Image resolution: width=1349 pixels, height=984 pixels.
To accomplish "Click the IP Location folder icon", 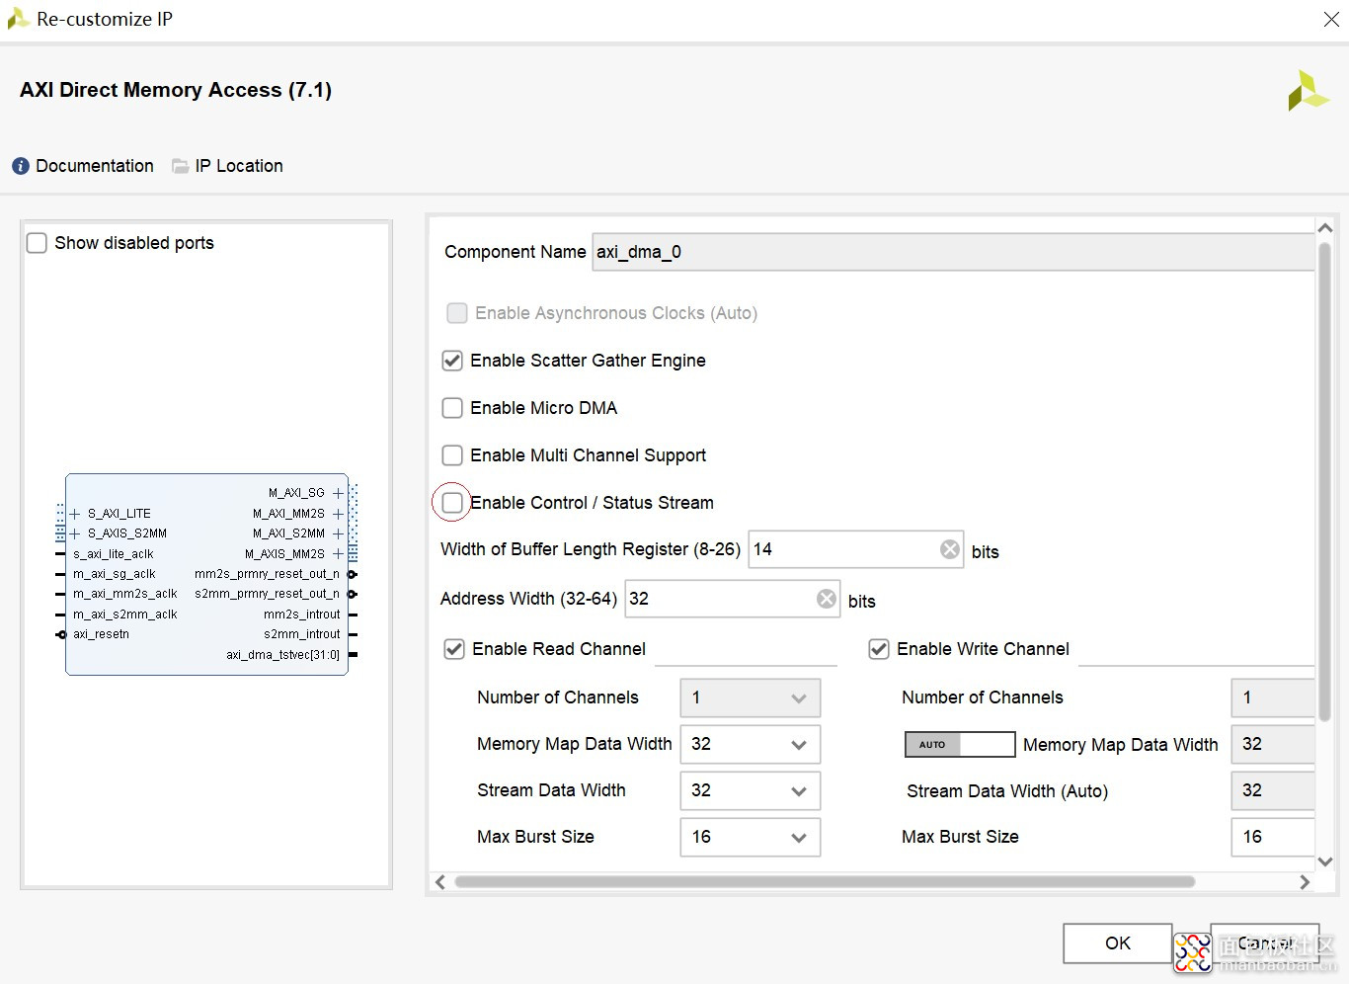I will [180, 166].
